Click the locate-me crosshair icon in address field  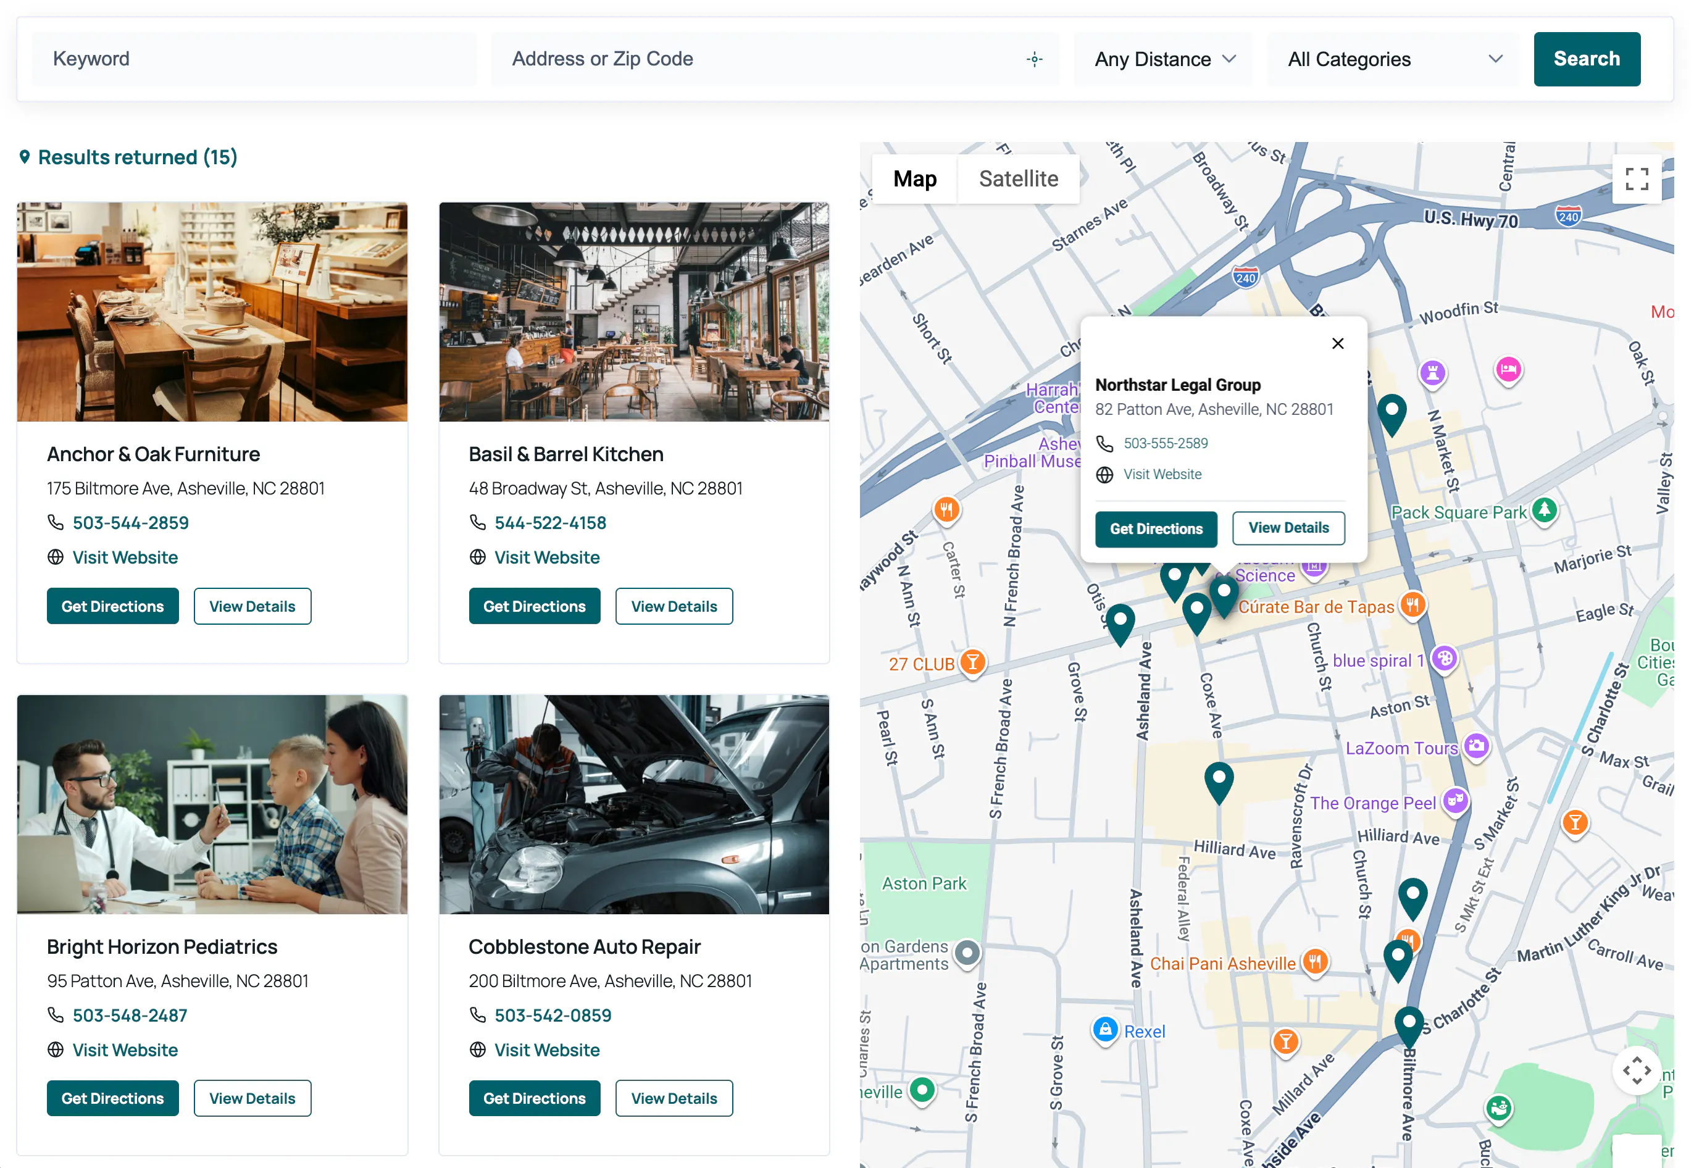[1034, 59]
